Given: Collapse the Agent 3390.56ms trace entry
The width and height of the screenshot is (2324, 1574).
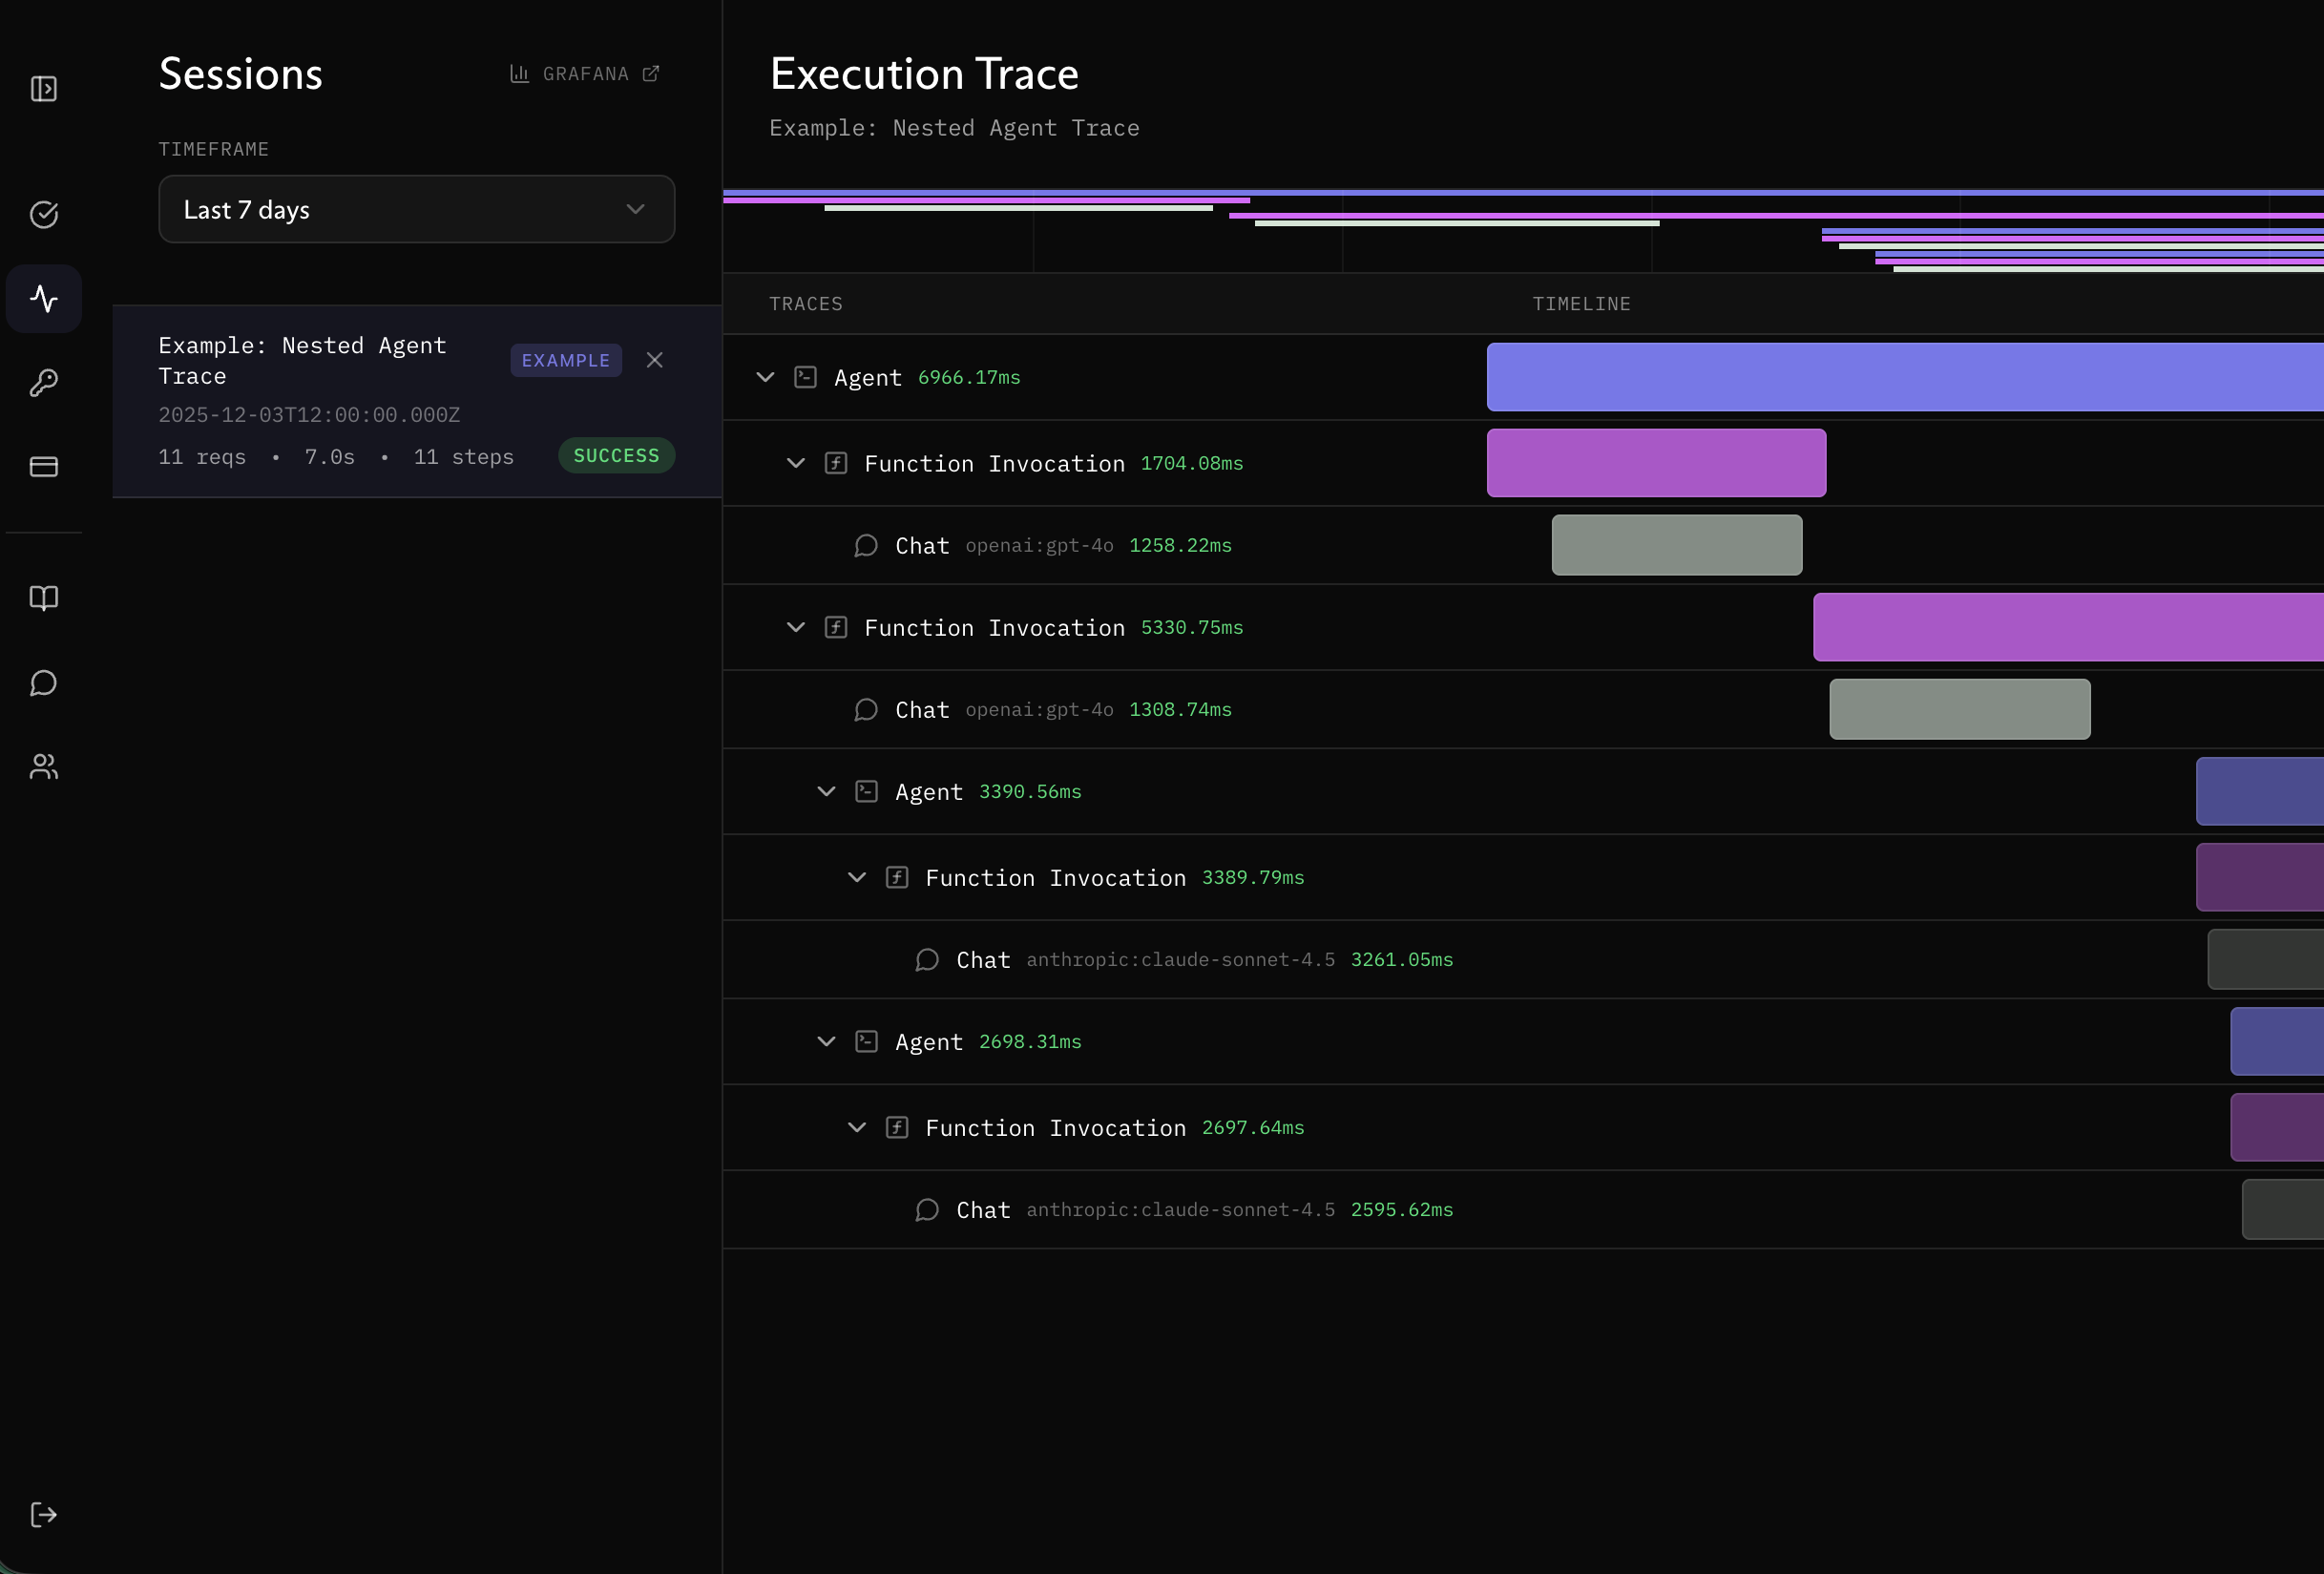Looking at the screenshot, I should click(x=825, y=791).
